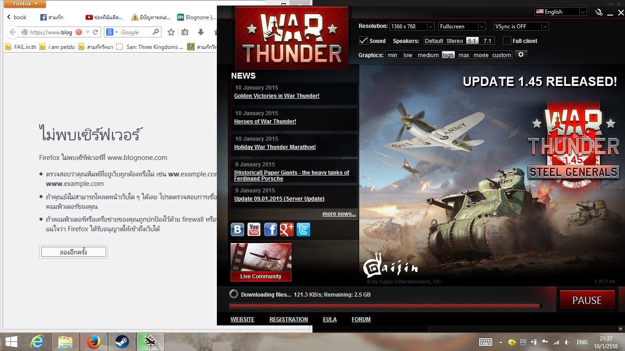Bookmark this page with the star icon
The height and width of the screenshot is (351, 625).
click(171, 32)
